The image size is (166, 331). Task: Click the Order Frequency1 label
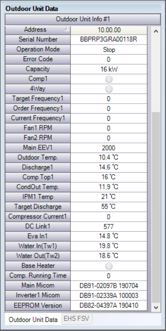coord(38,108)
